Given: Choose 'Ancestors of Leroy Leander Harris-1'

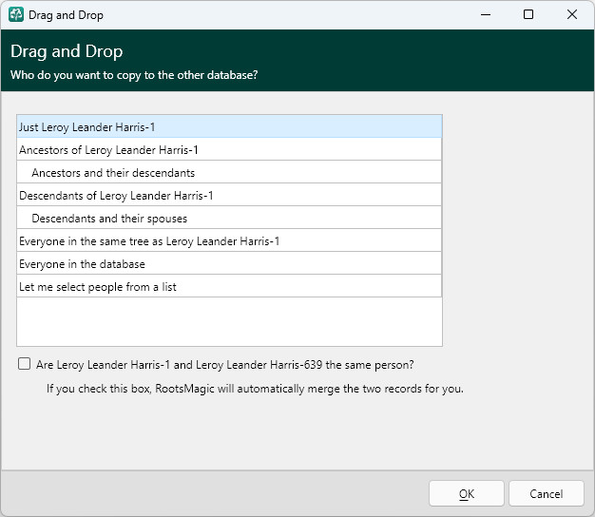Looking at the screenshot, I should pos(229,149).
